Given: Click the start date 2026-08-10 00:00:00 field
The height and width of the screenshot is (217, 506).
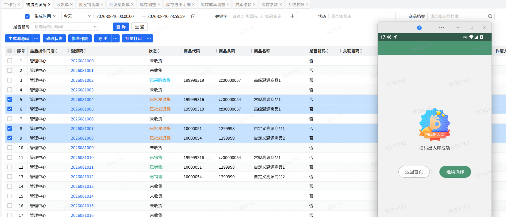Looking at the screenshot, I should point(115,16).
